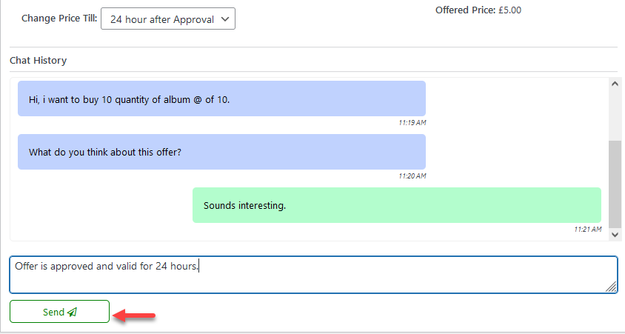Click the paper plane icon on Send
The height and width of the screenshot is (334, 625).
(x=72, y=313)
